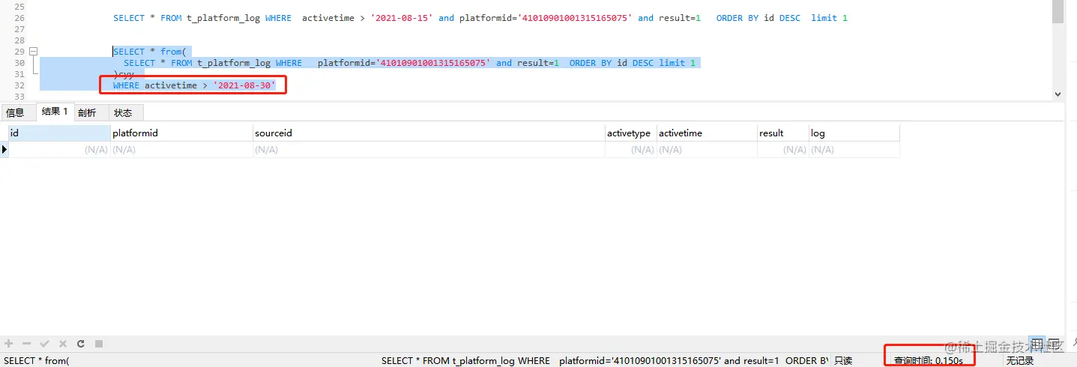This screenshot has height=367, width=1077.
Task: Click 'limit 1' at end of line 26
Action: (x=829, y=18)
